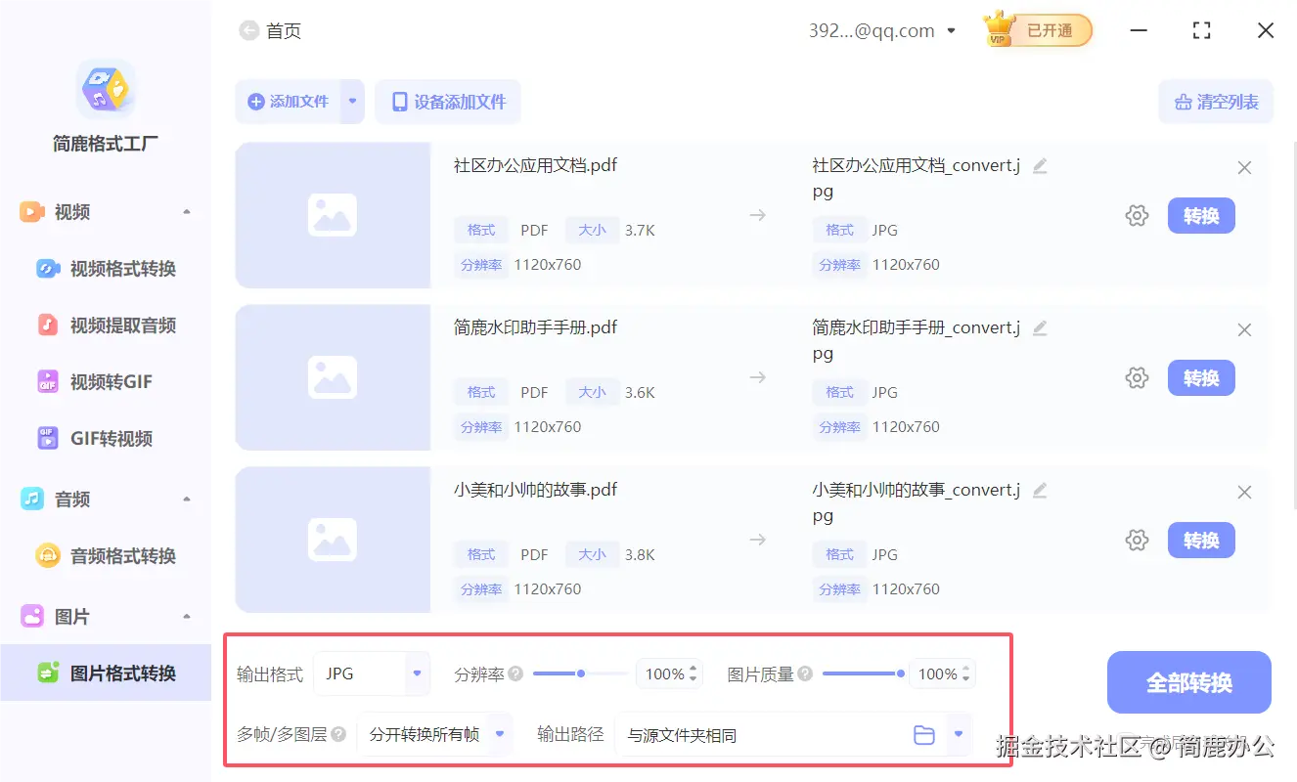Click the 3.8K size value
Image resolution: width=1297 pixels, height=782 pixels.
[x=640, y=555]
